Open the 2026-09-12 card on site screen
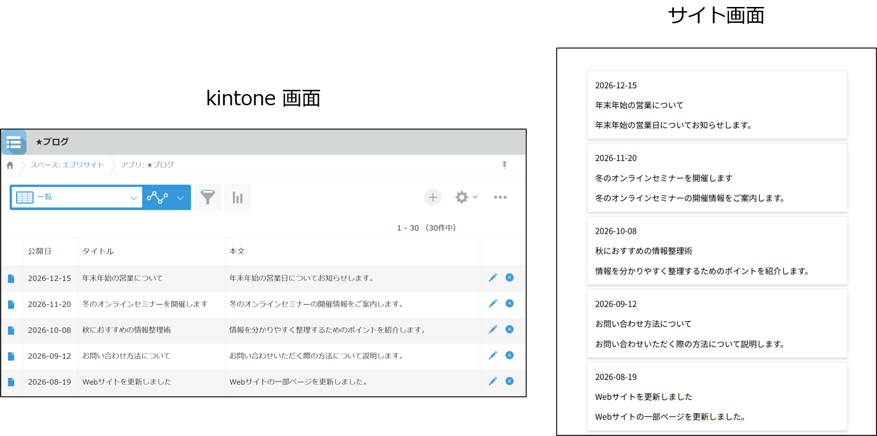This screenshot has height=436, width=877. coord(717,324)
